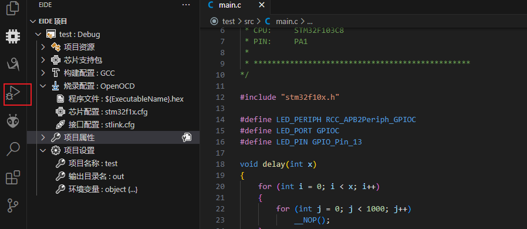The image size is (527, 229).
Task: Click the icon at right of 项目属性 row
Action: pos(187,137)
